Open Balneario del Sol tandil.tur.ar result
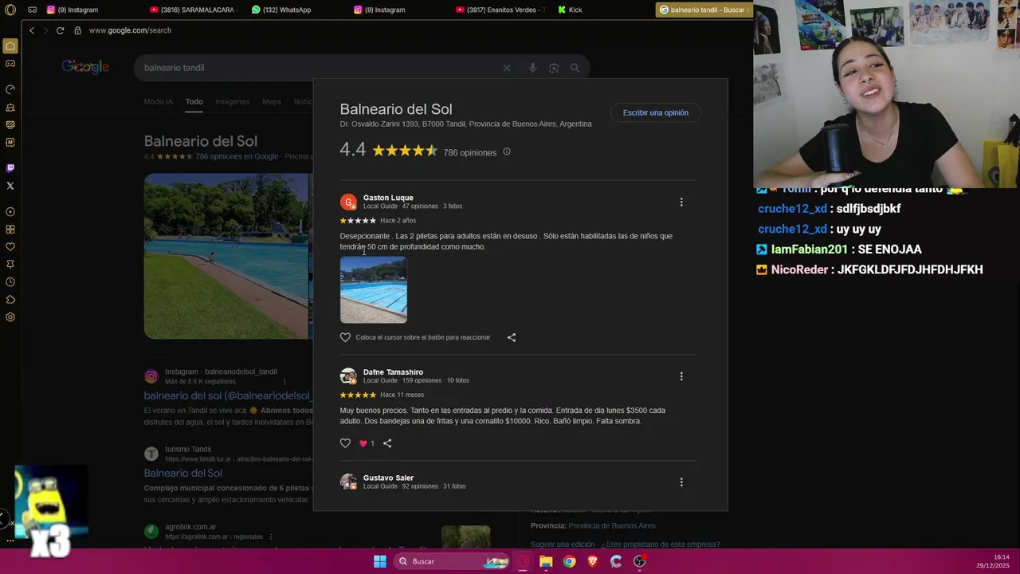 pos(183,474)
